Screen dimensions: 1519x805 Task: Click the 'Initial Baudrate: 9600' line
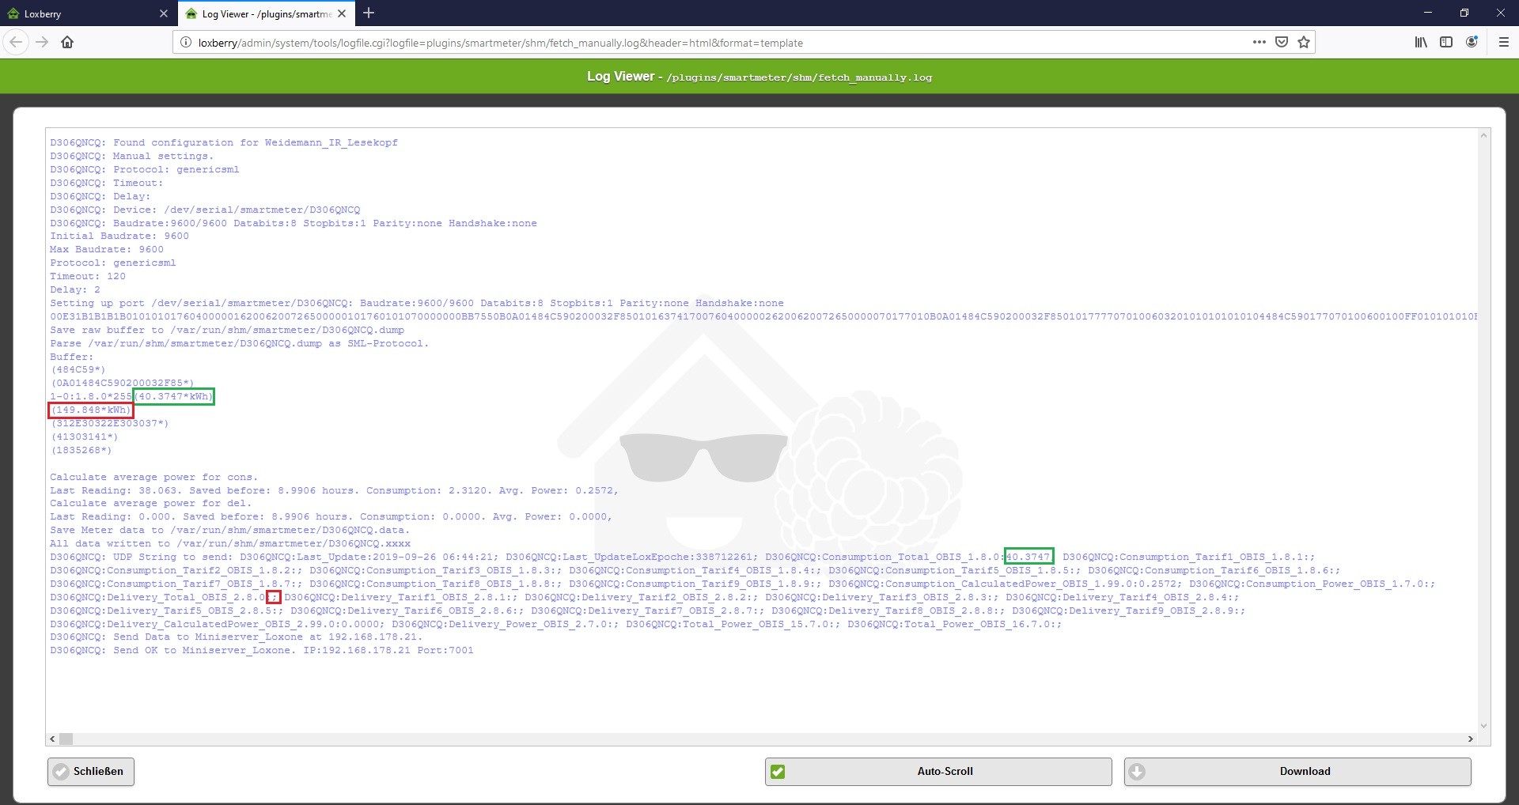[x=119, y=236]
